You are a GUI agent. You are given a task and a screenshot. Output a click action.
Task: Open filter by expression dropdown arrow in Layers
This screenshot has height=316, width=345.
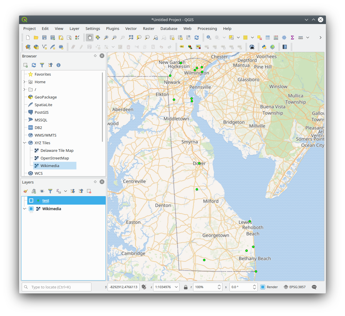pos(65,191)
